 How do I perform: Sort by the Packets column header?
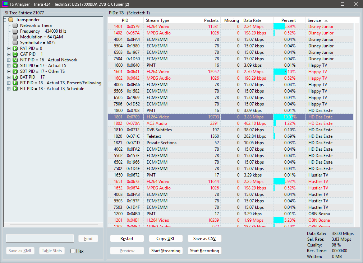[x=203, y=20]
